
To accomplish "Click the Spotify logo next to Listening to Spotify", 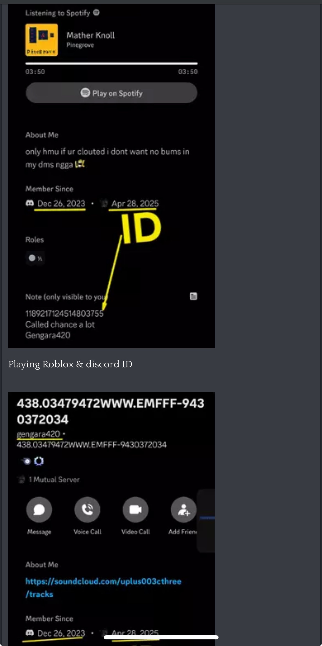I will 96,12.
